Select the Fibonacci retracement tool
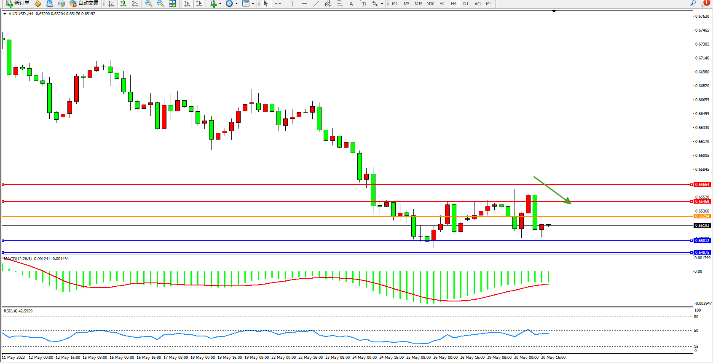The width and height of the screenshot is (713, 363). point(340,3)
